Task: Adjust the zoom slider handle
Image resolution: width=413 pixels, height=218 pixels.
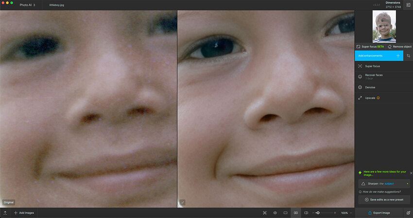Action: pos(318,213)
